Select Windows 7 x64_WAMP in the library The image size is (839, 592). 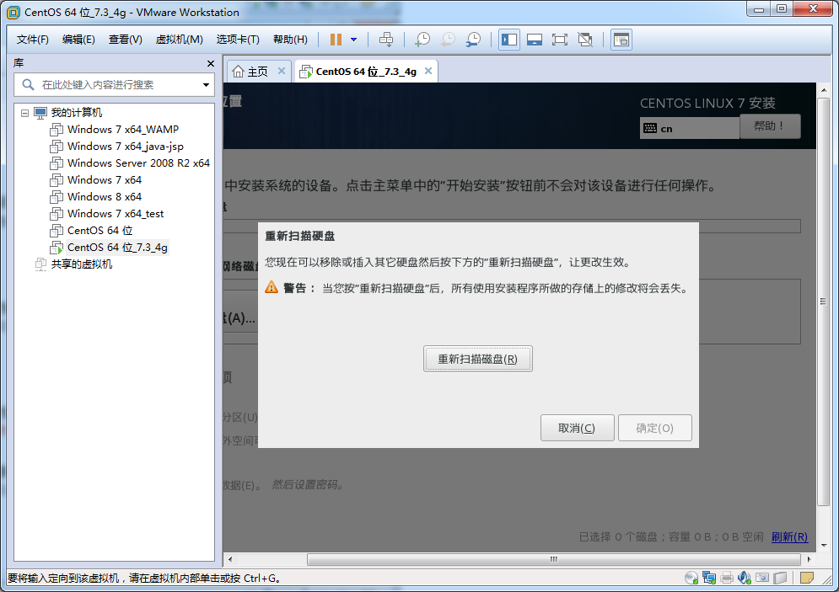click(x=122, y=130)
